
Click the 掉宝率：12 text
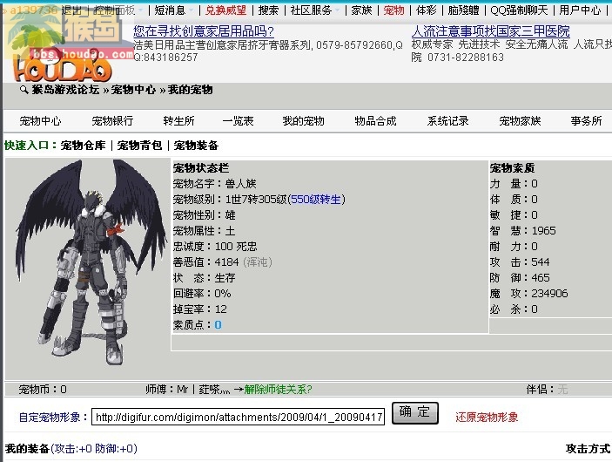[200, 309]
